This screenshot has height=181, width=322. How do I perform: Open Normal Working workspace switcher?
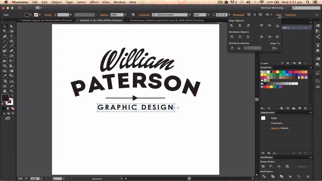tap(274, 8)
